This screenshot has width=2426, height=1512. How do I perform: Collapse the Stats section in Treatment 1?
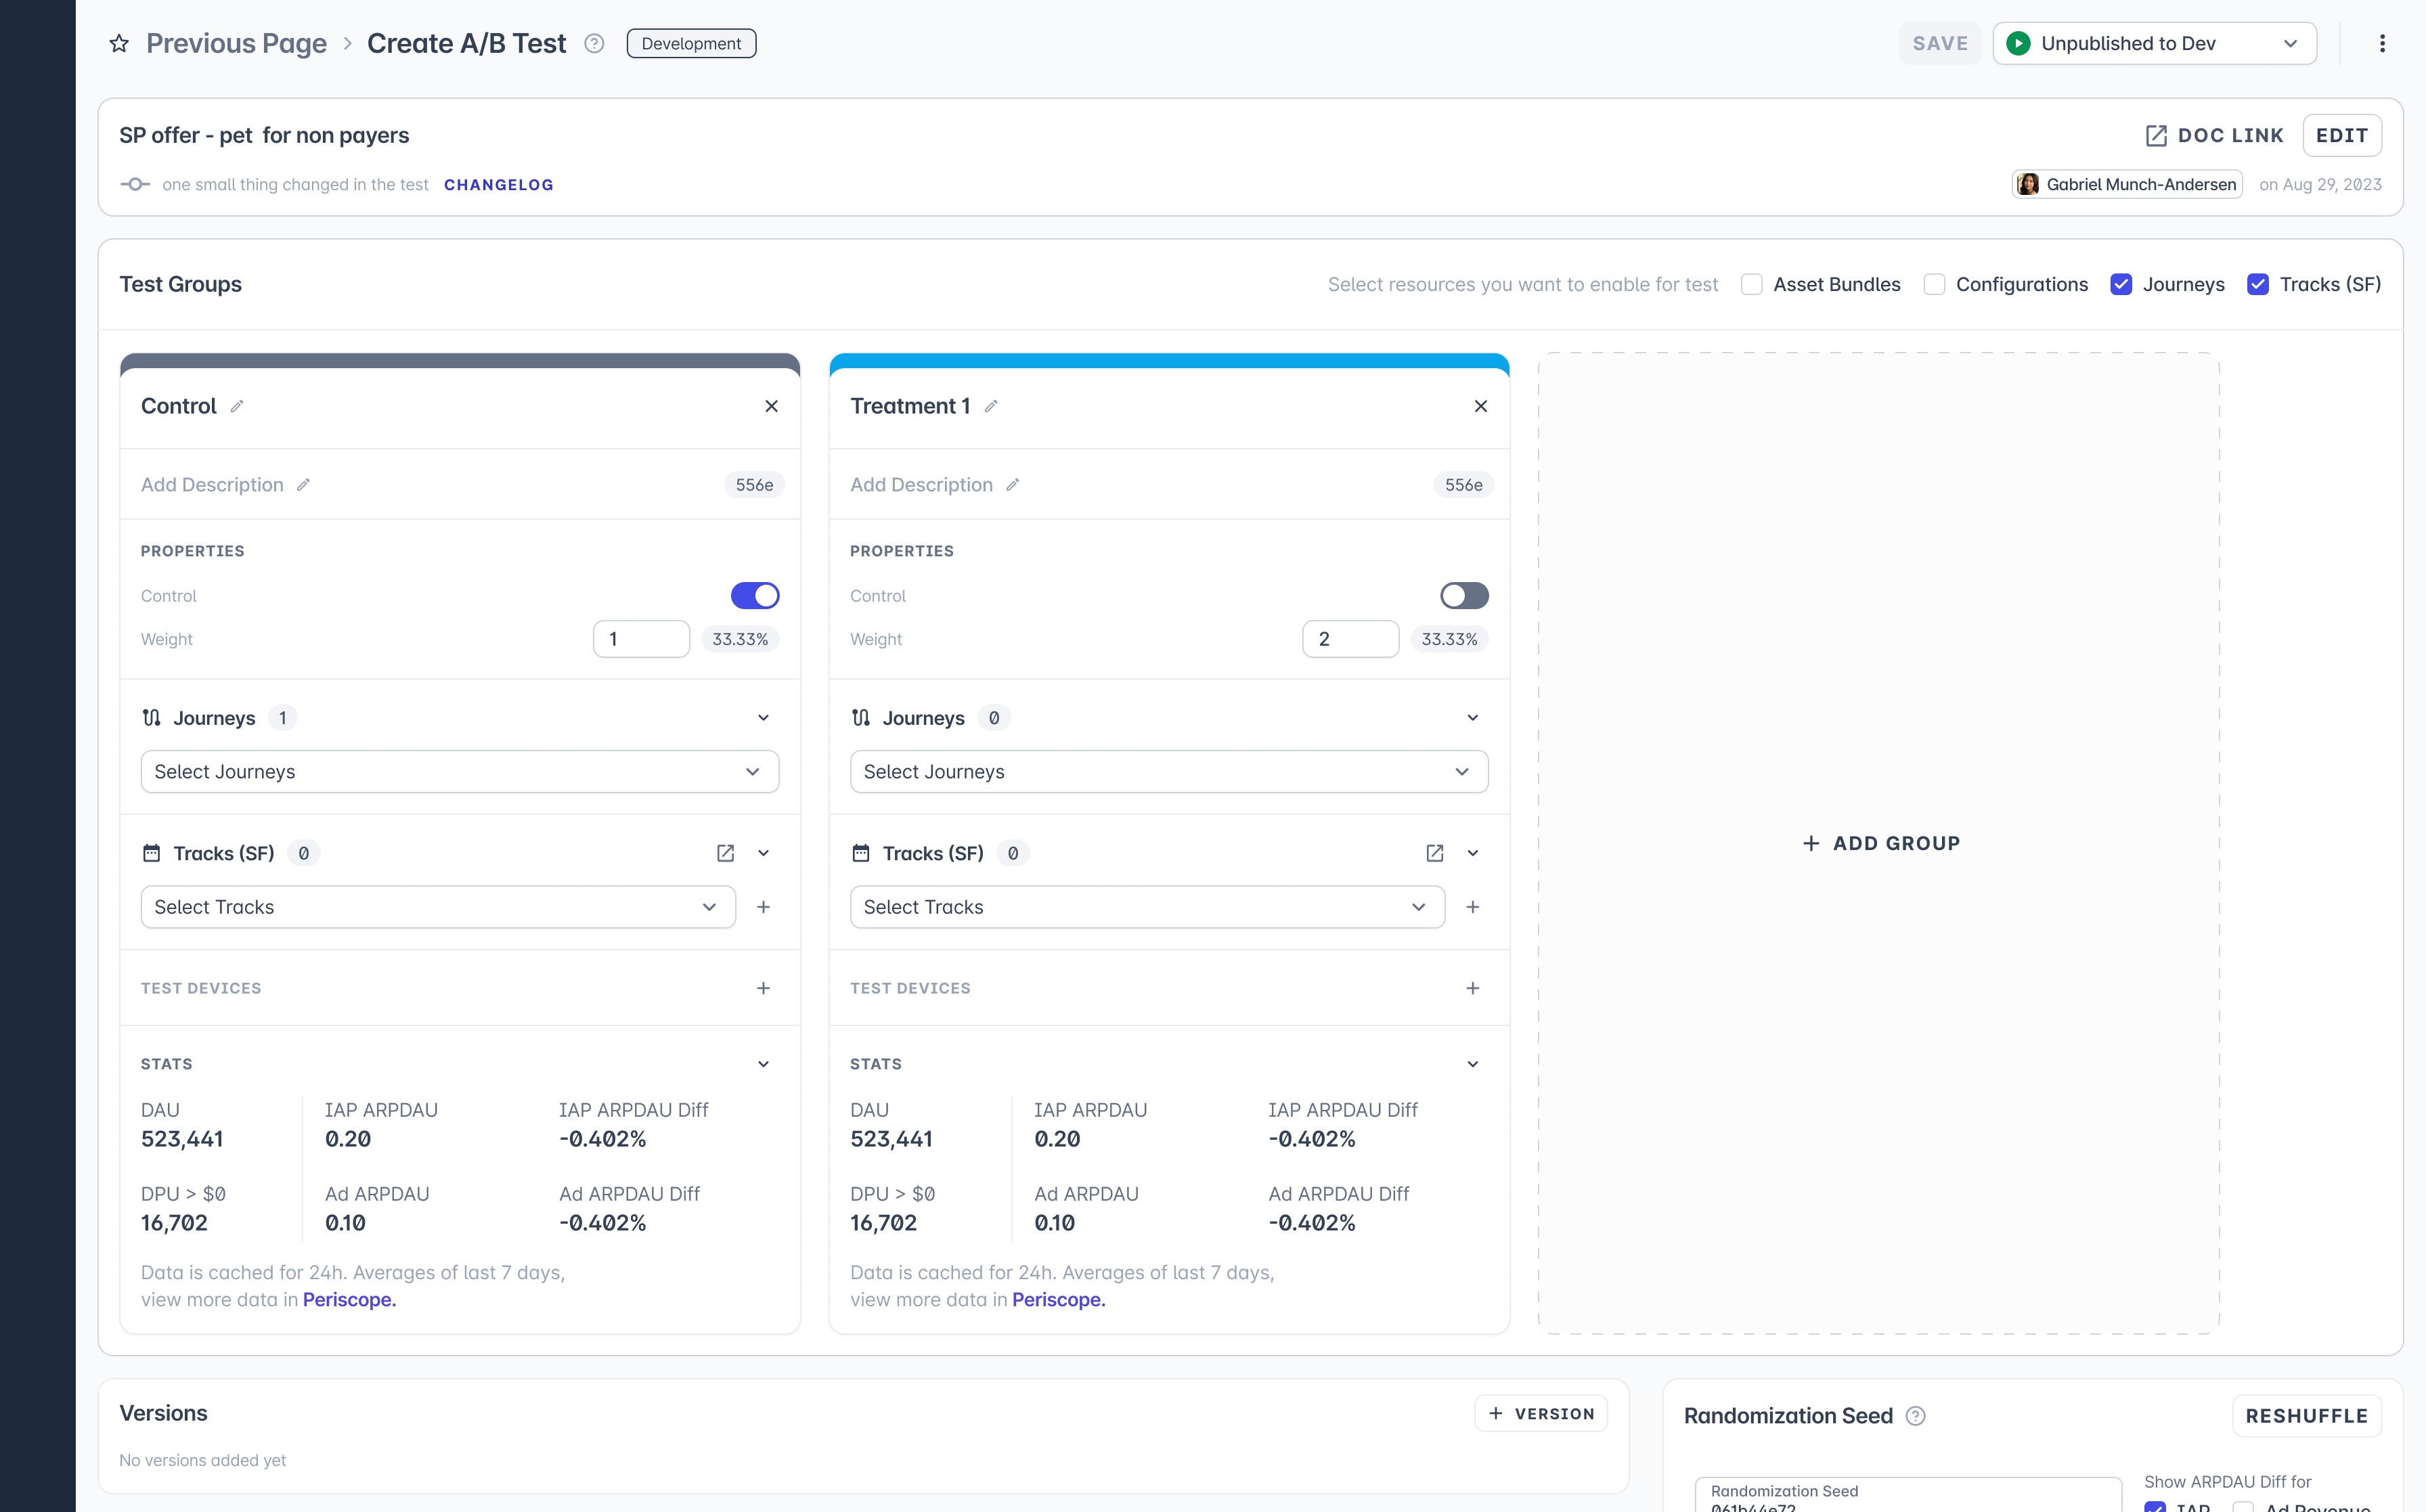pos(1472,1064)
